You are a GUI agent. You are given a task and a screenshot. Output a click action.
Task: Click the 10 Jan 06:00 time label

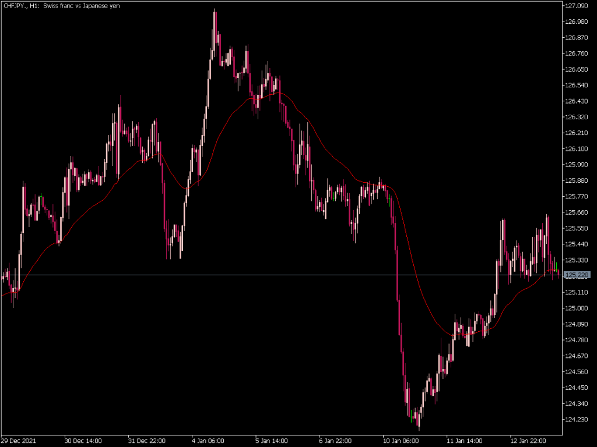(400, 441)
